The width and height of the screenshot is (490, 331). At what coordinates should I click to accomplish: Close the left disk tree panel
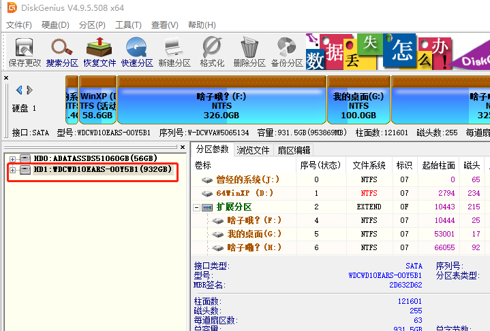tap(182, 147)
